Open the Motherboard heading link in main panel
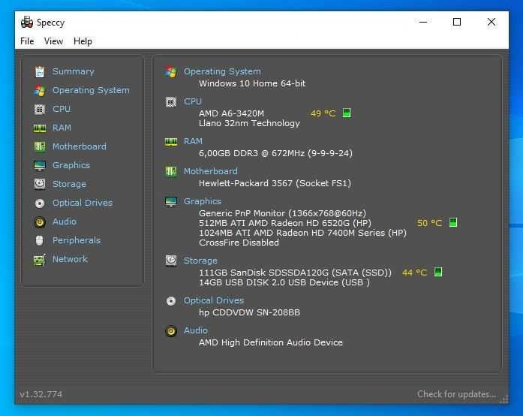The width and height of the screenshot is (523, 416). pyautogui.click(x=210, y=171)
